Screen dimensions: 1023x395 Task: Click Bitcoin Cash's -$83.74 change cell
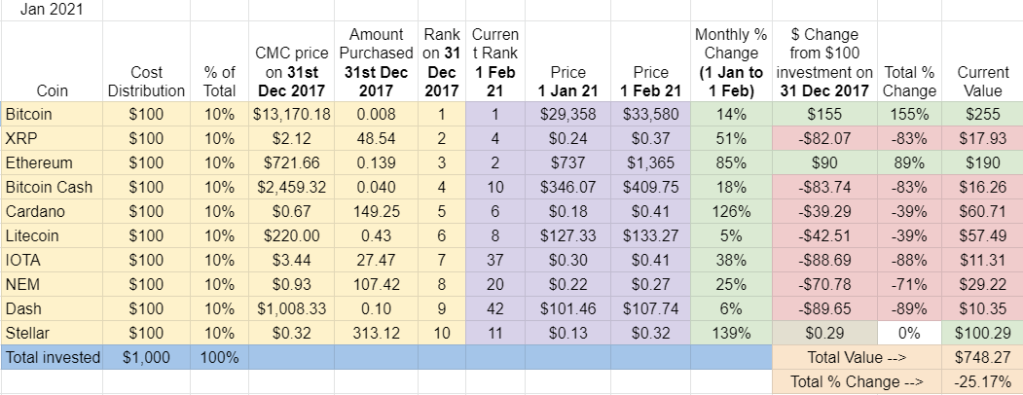coord(823,187)
